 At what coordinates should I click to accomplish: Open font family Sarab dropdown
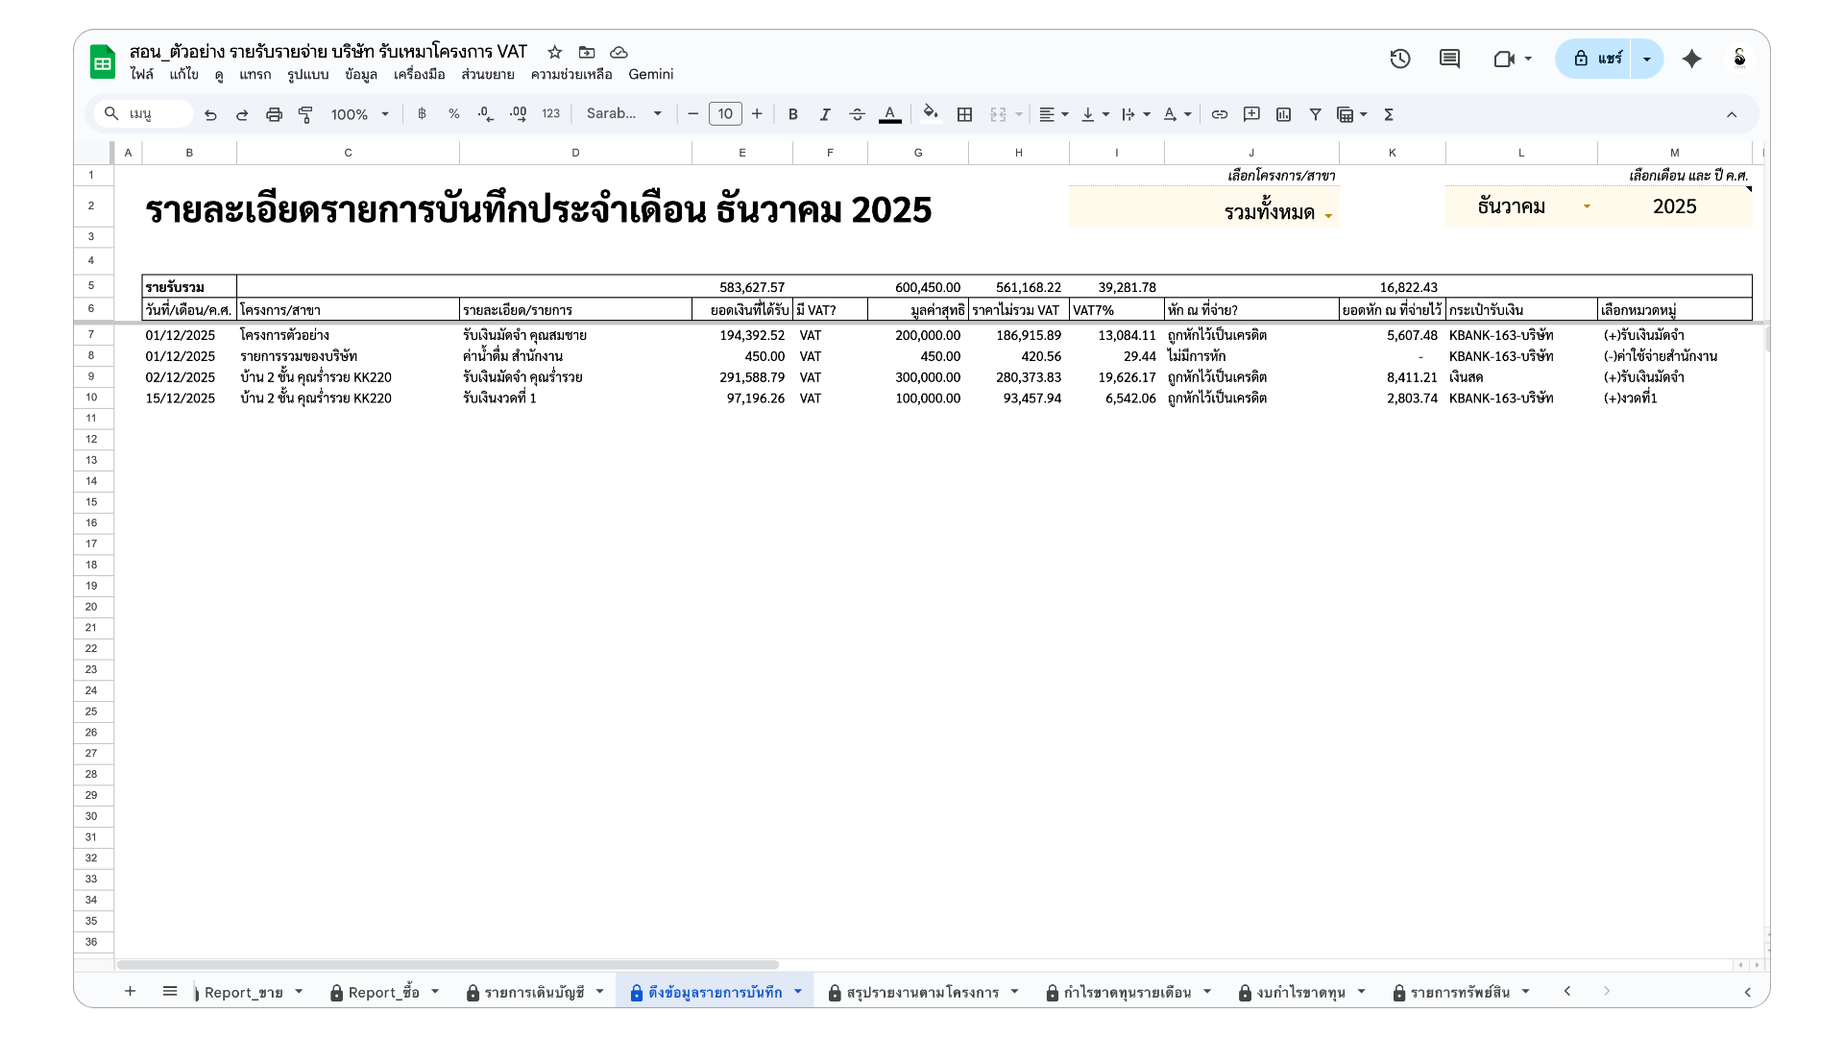point(624,113)
